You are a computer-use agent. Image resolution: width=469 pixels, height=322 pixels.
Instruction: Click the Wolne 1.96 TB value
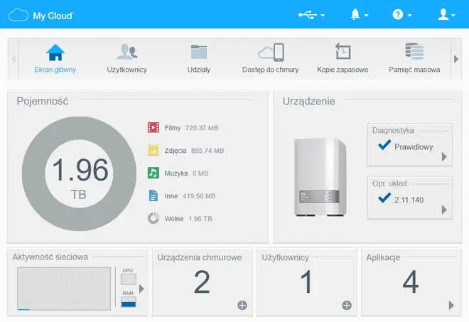point(200,219)
